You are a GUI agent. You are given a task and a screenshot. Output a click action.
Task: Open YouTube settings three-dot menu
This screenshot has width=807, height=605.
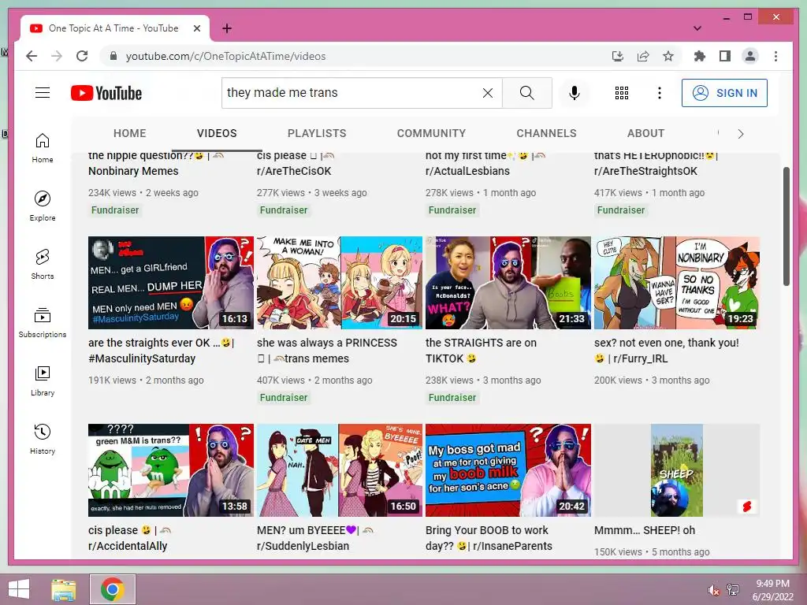click(x=660, y=93)
